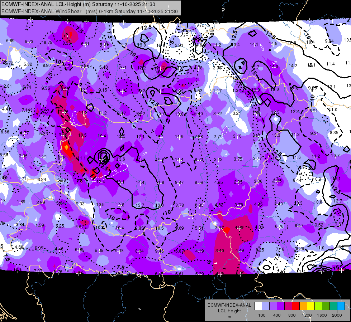Viewport: 351px width, 322px height.
Task: Pick the bright yellow legend swatch
Action: pyautogui.click(x=311, y=306)
